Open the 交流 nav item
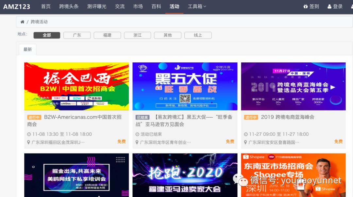The height and width of the screenshot is (197, 353). [120, 7]
